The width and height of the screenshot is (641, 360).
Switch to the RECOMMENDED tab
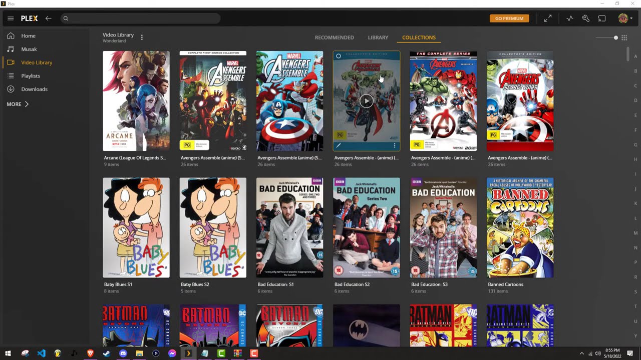pos(334,37)
